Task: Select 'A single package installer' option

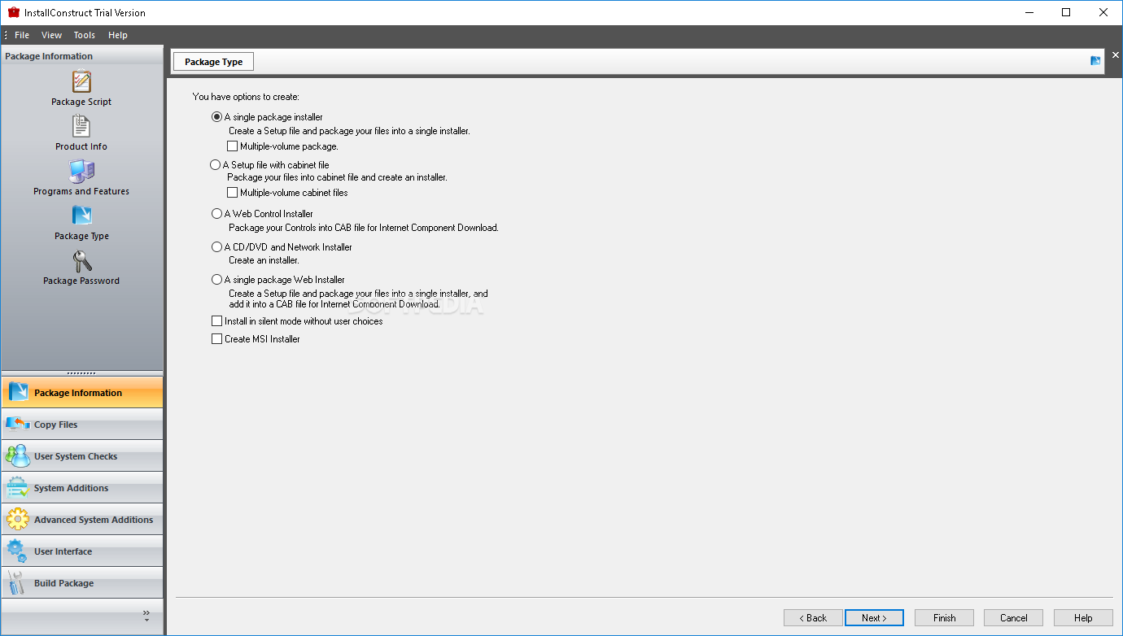Action: [216, 117]
